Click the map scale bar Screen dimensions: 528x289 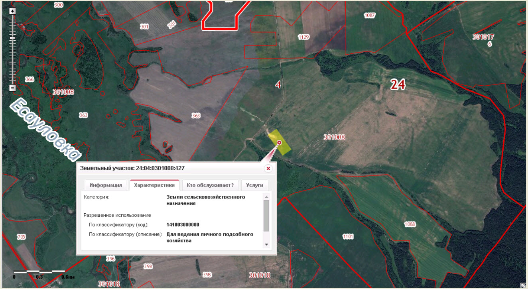pyautogui.click(x=39, y=272)
